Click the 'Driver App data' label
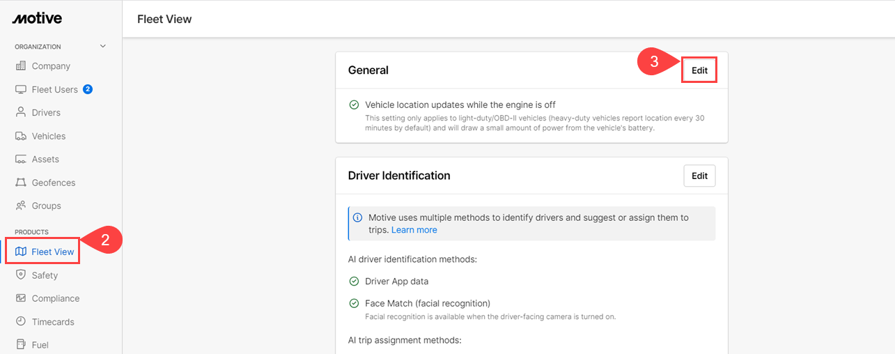Screen dimensions: 895x354 coord(397,282)
